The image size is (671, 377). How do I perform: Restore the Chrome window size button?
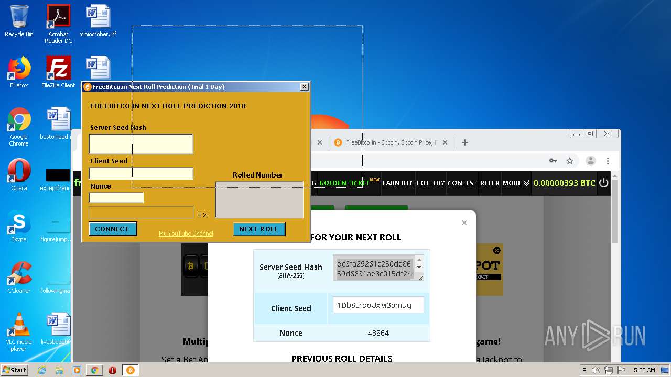click(x=590, y=134)
